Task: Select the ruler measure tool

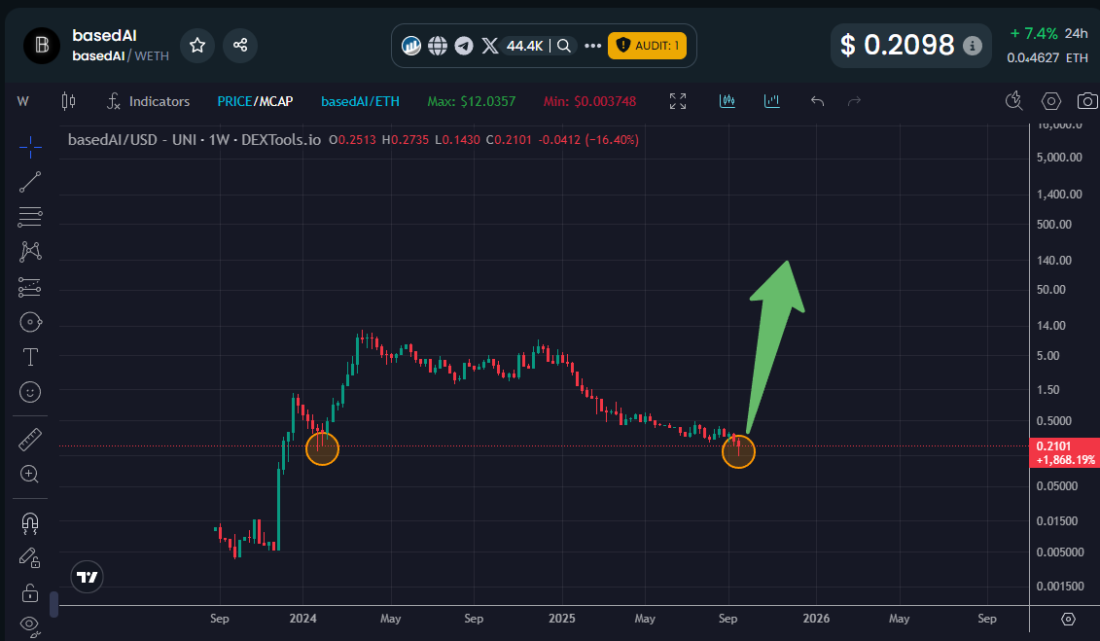Action: [30, 440]
